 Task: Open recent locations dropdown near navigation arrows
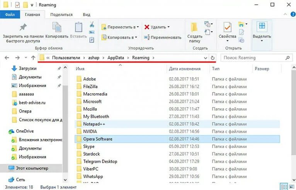coord(26,58)
